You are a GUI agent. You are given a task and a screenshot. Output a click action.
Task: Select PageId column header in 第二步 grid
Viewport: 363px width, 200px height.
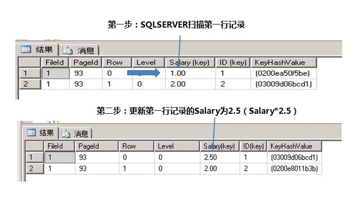point(97,146)
